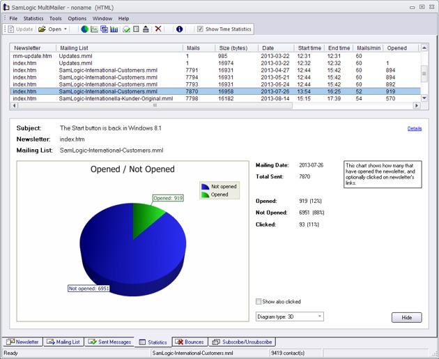Click the horizontal scrollbar right arrow
The width and height of the screenshot is (439, 359).
tap(417, 105)
